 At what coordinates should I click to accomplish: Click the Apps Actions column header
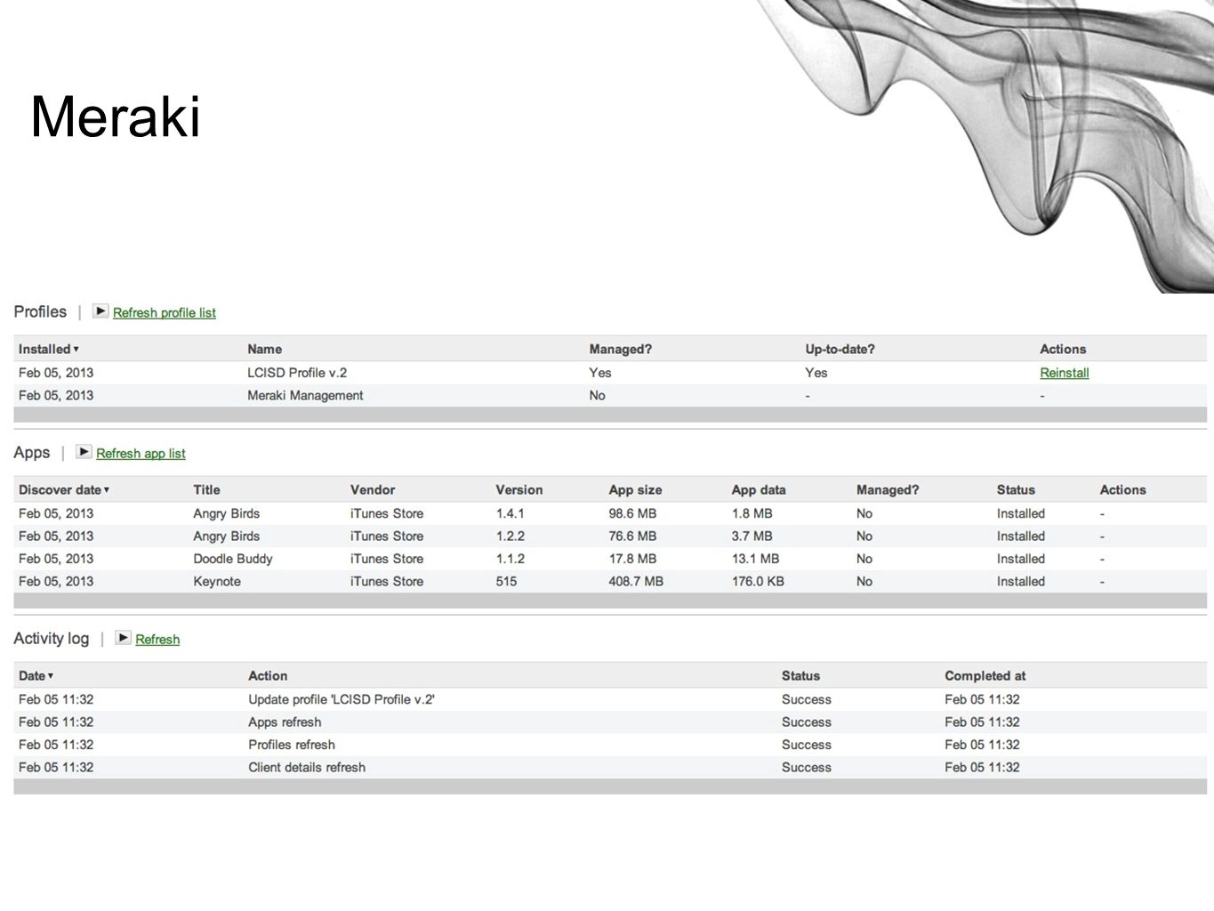[x=1122, y=489]
